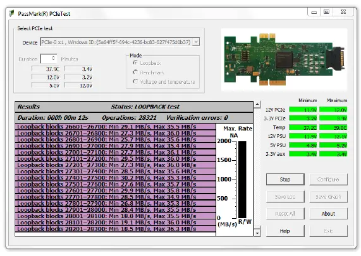This screenshot has width=361, height=256.
Task: Click 'Status: LOOPBACK test' header text
Action: pos(145,107)
